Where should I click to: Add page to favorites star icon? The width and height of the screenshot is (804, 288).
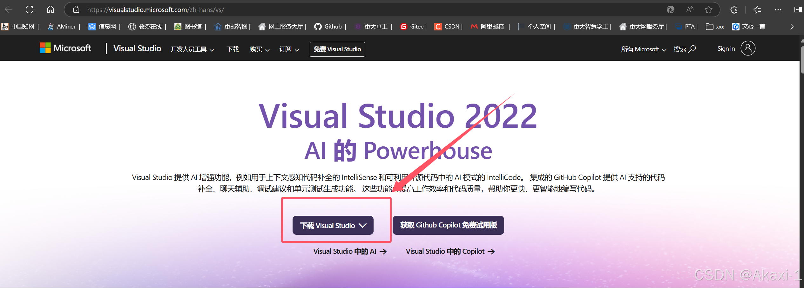pos(708,10)
